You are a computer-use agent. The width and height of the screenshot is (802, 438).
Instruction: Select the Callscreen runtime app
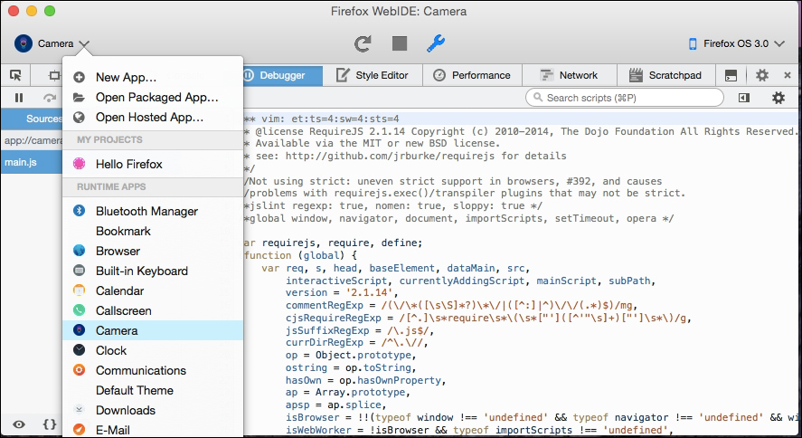153,310
